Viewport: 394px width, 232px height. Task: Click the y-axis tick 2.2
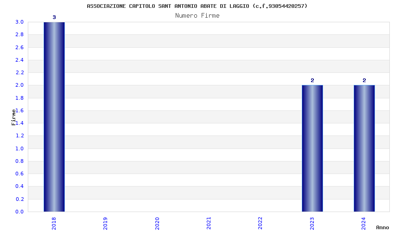coord(19,72)
